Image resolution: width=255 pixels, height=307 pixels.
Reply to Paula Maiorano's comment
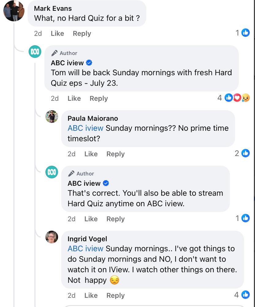point(116,154)
